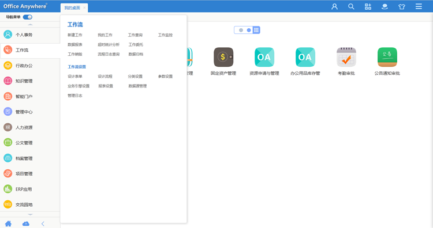Screen dimensions: 433x228
Task: Toggle the 导航菜单 switch
Action: point(28,17)
